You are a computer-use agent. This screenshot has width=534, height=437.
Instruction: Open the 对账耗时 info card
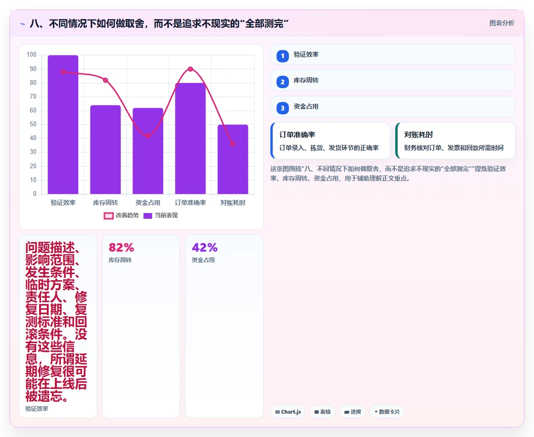[455, 141]
